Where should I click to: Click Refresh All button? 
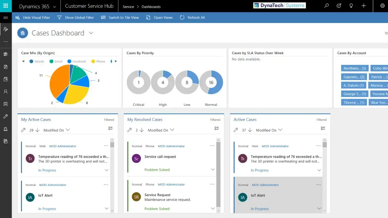tap(193, 17)
